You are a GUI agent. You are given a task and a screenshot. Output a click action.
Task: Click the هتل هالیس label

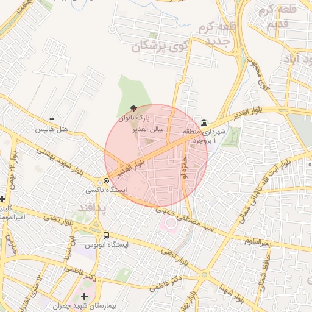point(52,129)
